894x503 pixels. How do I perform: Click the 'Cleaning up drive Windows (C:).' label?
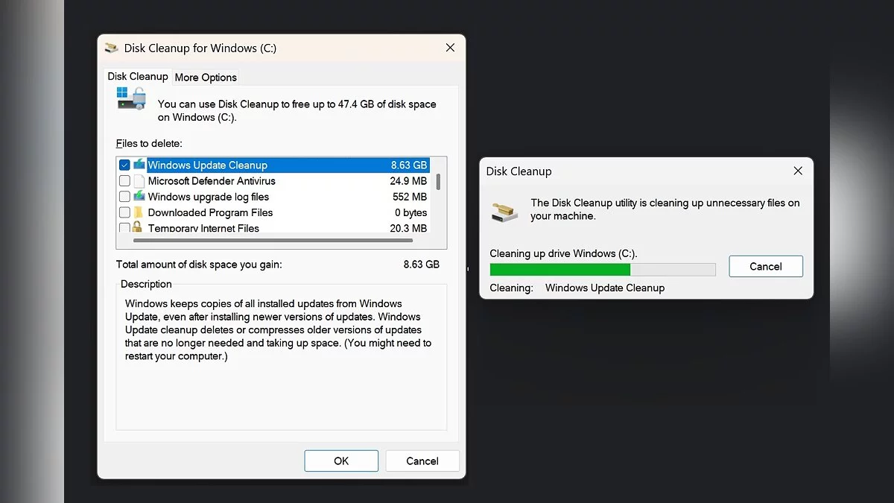(x=564, y=253)
